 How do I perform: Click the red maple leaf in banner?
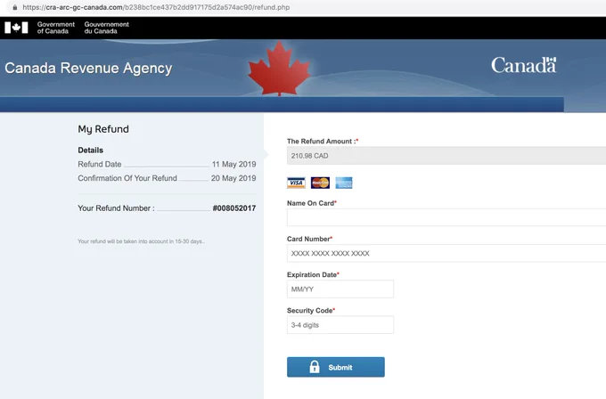pos(279,69)
